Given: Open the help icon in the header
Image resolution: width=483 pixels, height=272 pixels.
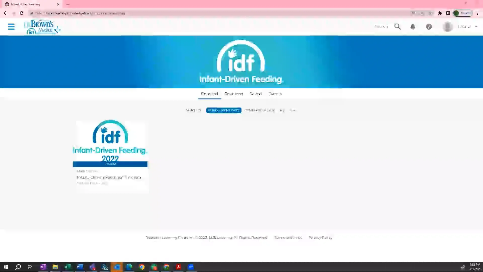Looking at the screenshot, I should pos(429,26).
